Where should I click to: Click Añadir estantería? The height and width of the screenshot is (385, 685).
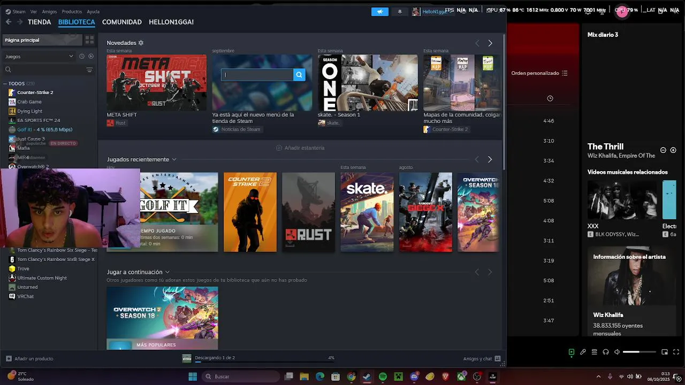click(300, 148)
